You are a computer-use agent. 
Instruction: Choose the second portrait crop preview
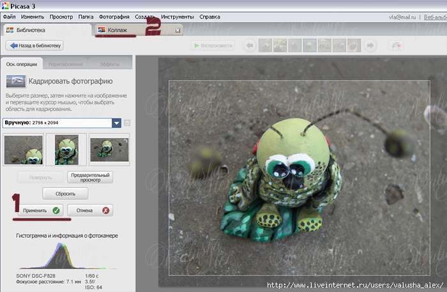66,150
